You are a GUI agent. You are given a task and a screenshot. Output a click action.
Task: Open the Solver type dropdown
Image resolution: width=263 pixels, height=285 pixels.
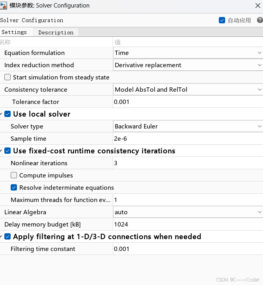tap(188, 126)
